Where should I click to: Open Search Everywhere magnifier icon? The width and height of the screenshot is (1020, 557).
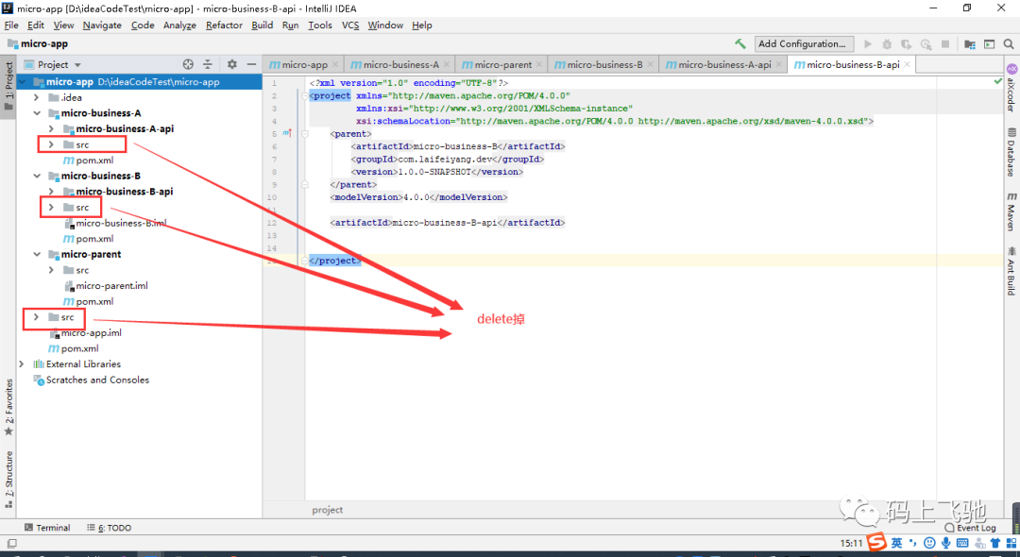point(1009,44)
